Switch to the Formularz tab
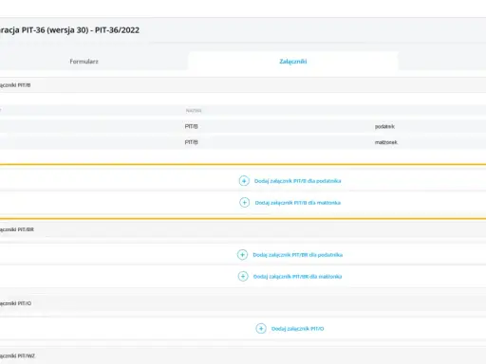Image resolution: width=486 pixels, height=364 pixels. coord(84,62)
